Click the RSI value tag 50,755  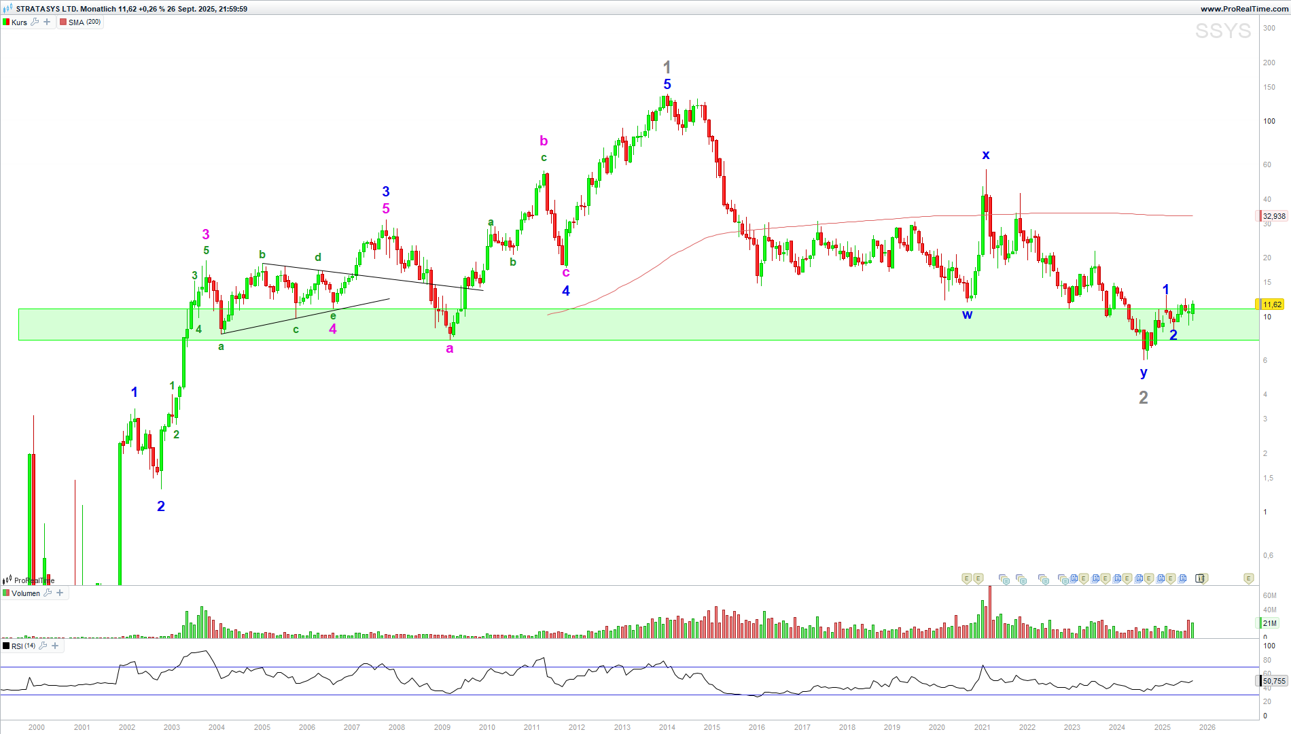coord(1273,680)
